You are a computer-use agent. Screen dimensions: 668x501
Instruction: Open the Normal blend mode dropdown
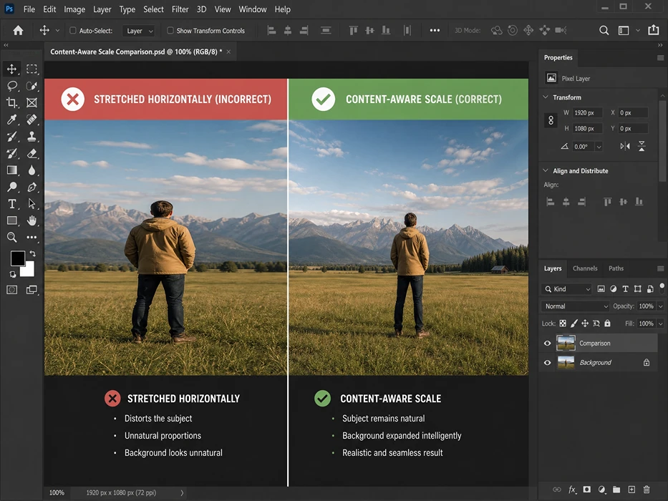pyautogui.click(x=575, y=306)
